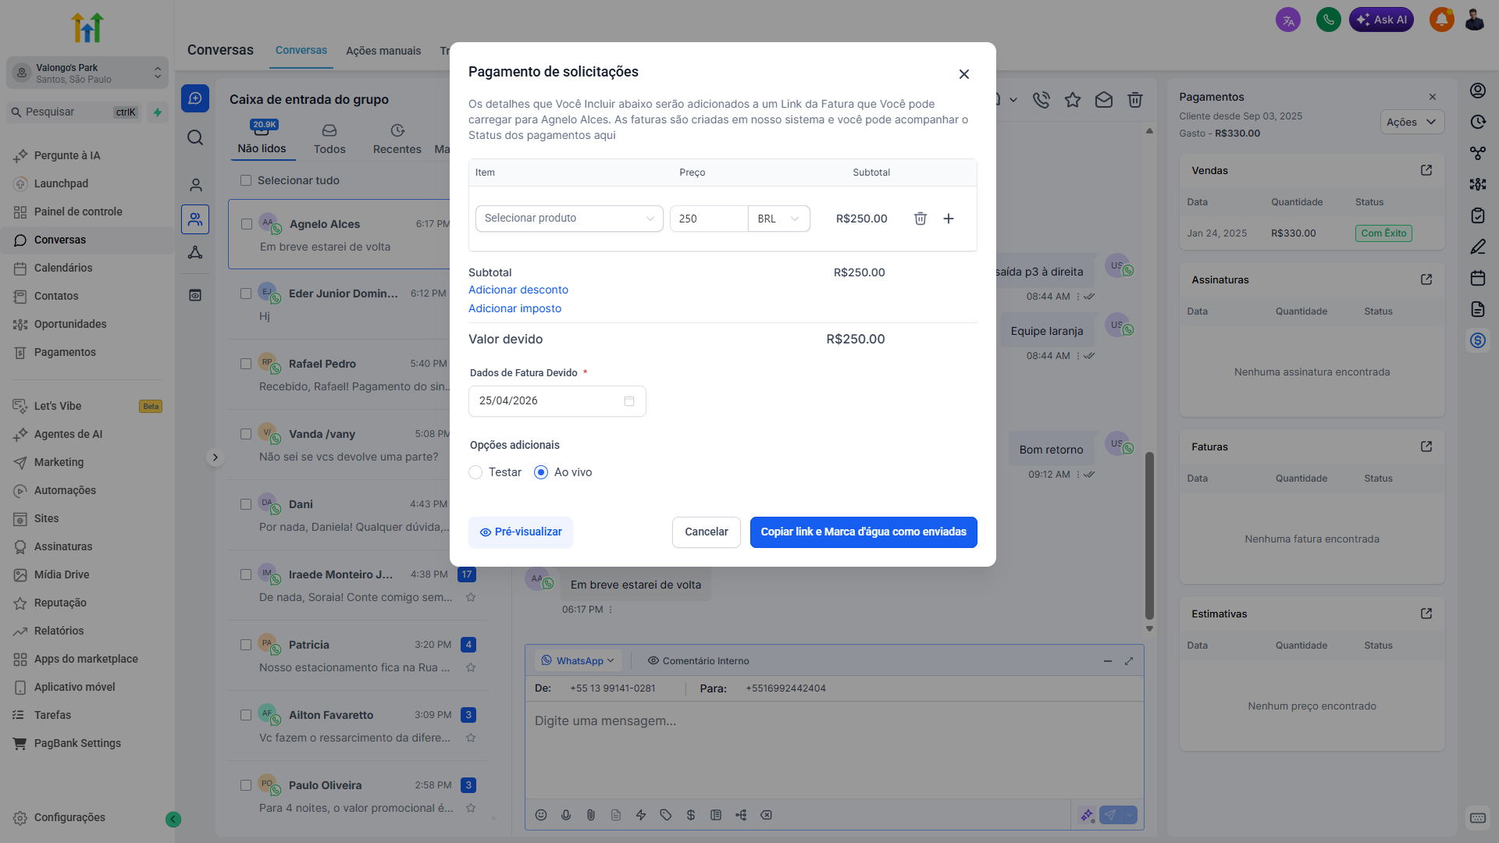Select the Ao vivo radio option
This screenshot has height=843, width=1499.
point(541,472)
